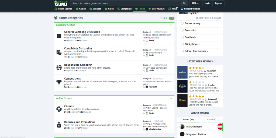Image resolution: width=276 pixels, height=138 pixels.
Task: Open the News nav item
Action: [173, 9]
